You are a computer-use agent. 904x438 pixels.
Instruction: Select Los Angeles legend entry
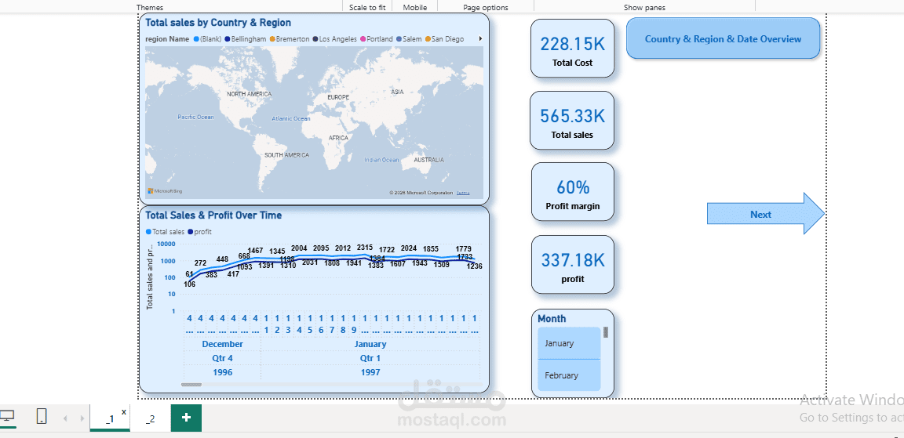click(334, 39)
